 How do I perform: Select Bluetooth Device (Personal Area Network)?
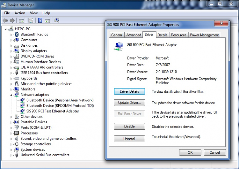pyautogui.click(x=60, y=100)
